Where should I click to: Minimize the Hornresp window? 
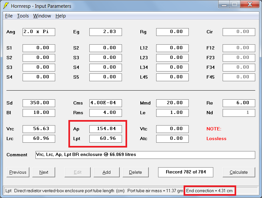coord(224,5)
